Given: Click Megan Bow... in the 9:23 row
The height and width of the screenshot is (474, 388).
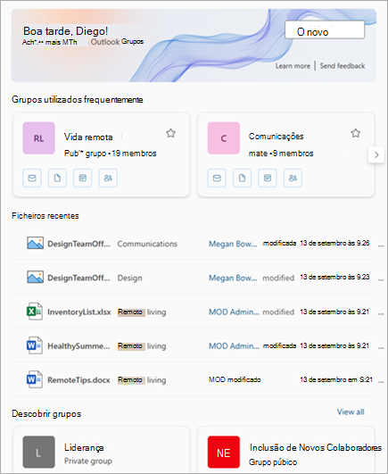Looking at the screenshot, I should pos(233,279).
